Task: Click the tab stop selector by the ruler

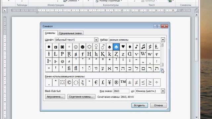Action: coord(5,10)
